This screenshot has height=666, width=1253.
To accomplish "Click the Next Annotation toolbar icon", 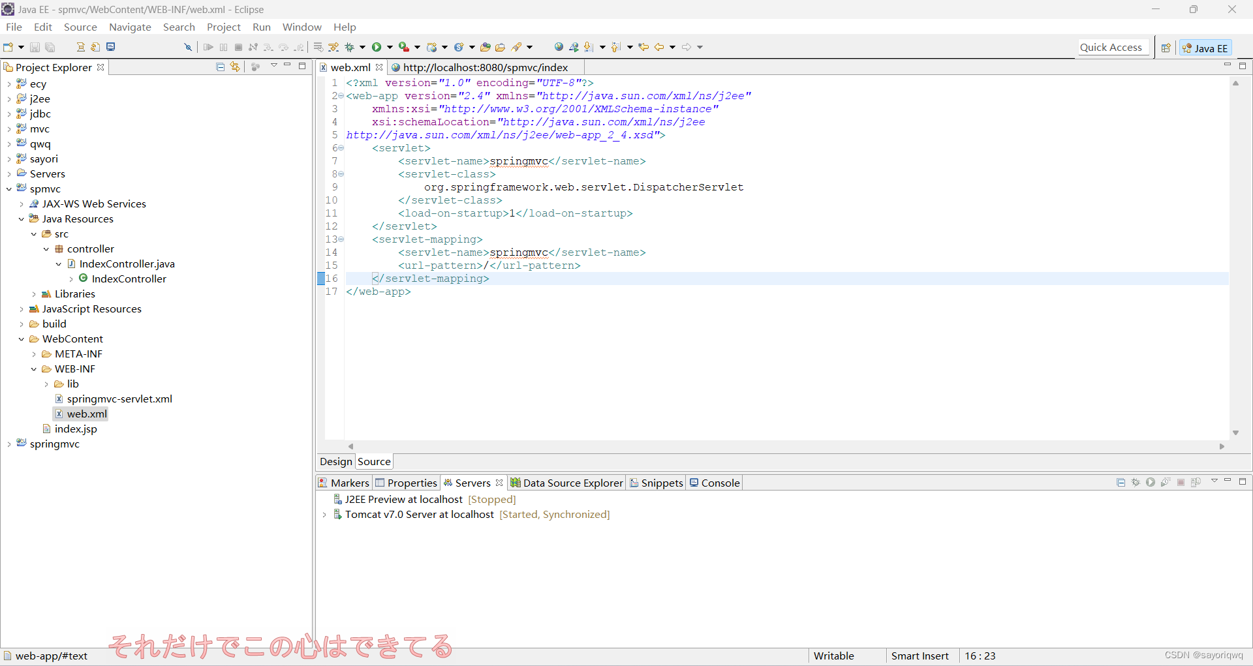I will click(x=589, y=47).
